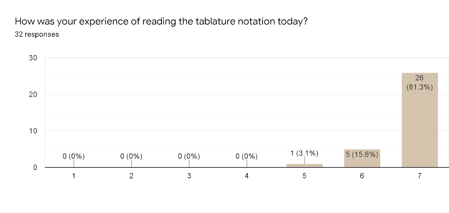Click the y-axis value "20"
449x213 pixels.
point(33,95)
